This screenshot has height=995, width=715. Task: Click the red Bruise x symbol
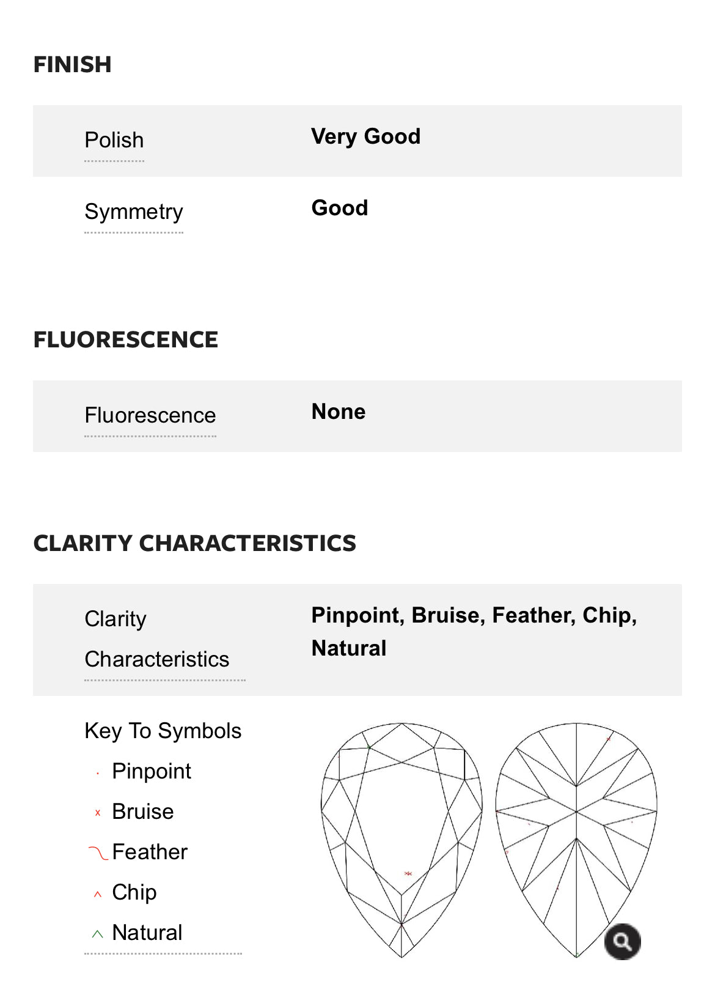[98, 813]
